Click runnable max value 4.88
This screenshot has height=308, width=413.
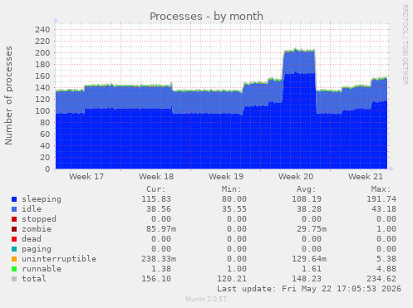tap(386, 269)
